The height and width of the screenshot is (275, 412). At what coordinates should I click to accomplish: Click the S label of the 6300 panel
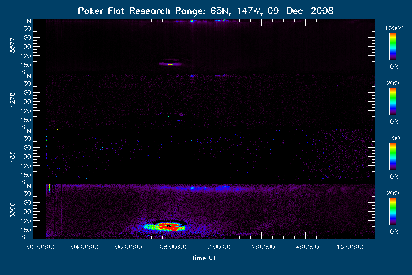(x=23, y=237)
